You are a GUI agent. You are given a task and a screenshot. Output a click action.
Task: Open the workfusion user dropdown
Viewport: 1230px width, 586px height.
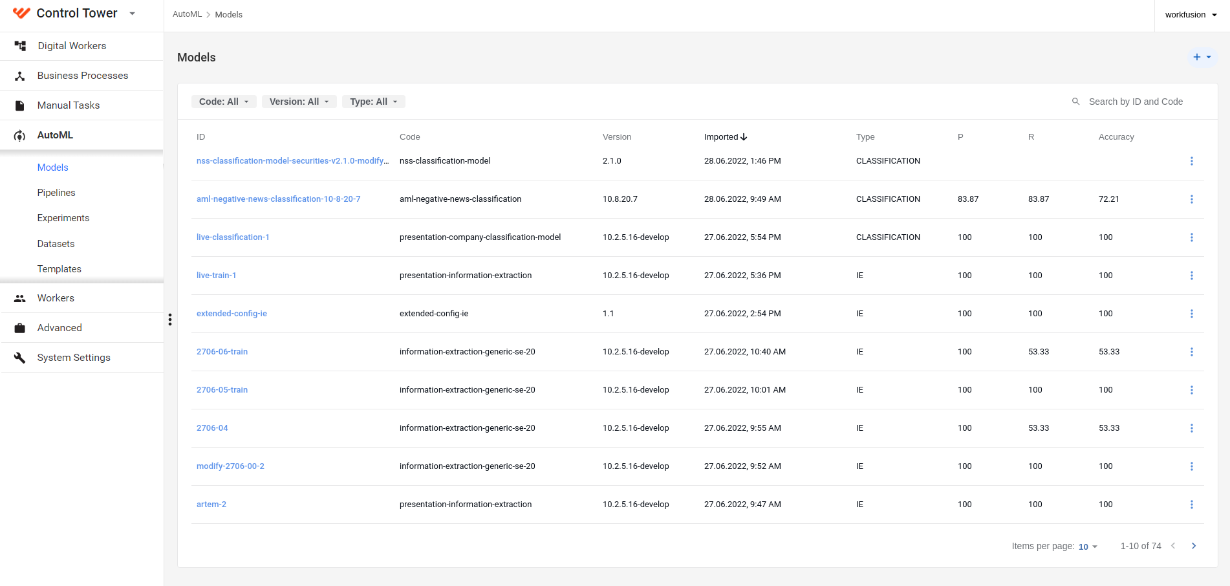point(1191,15)
